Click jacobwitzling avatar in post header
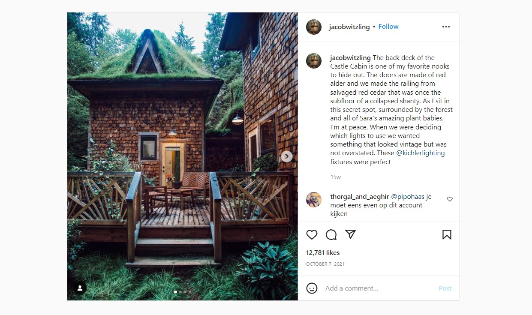The height and width of the screenshot is (315, 532). point(314,27)
